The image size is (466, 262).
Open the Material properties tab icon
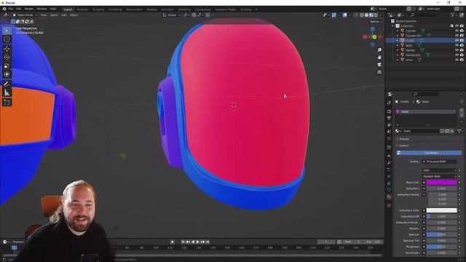pyautogui.click(x=389, y=196)
